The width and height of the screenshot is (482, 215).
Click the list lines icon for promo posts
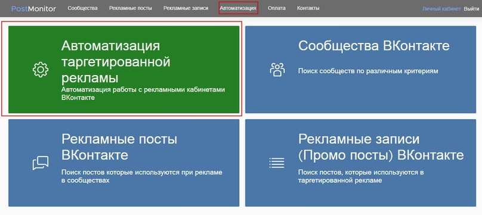click(x=277, y=163)
